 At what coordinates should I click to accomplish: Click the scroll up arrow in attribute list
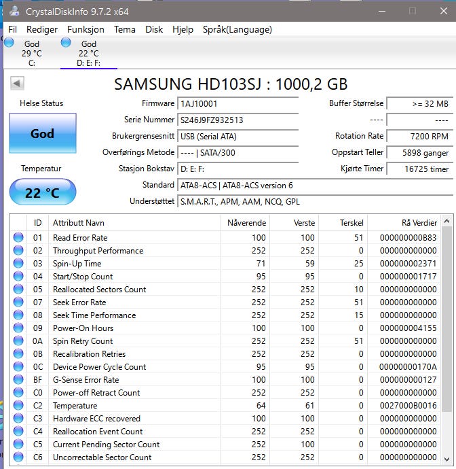point(446,222)
